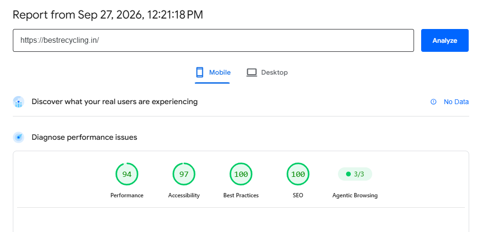Click the Agentic Browsing label
The height and width of the screenshot is (232, 482).
pyautogui.click(x=355, y=195)
